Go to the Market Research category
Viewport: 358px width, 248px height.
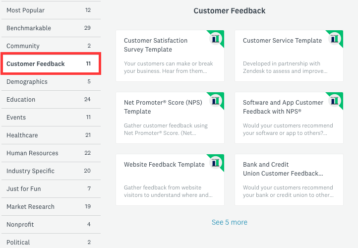(x=51, y=207)
